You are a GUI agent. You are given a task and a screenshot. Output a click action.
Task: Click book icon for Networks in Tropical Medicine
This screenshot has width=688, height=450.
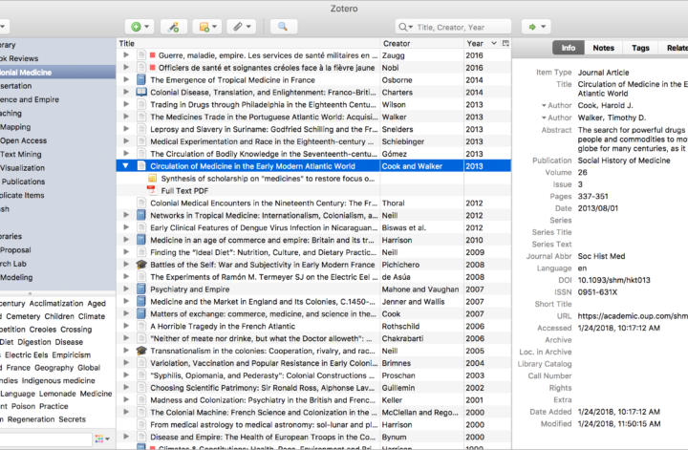(141, 215)
